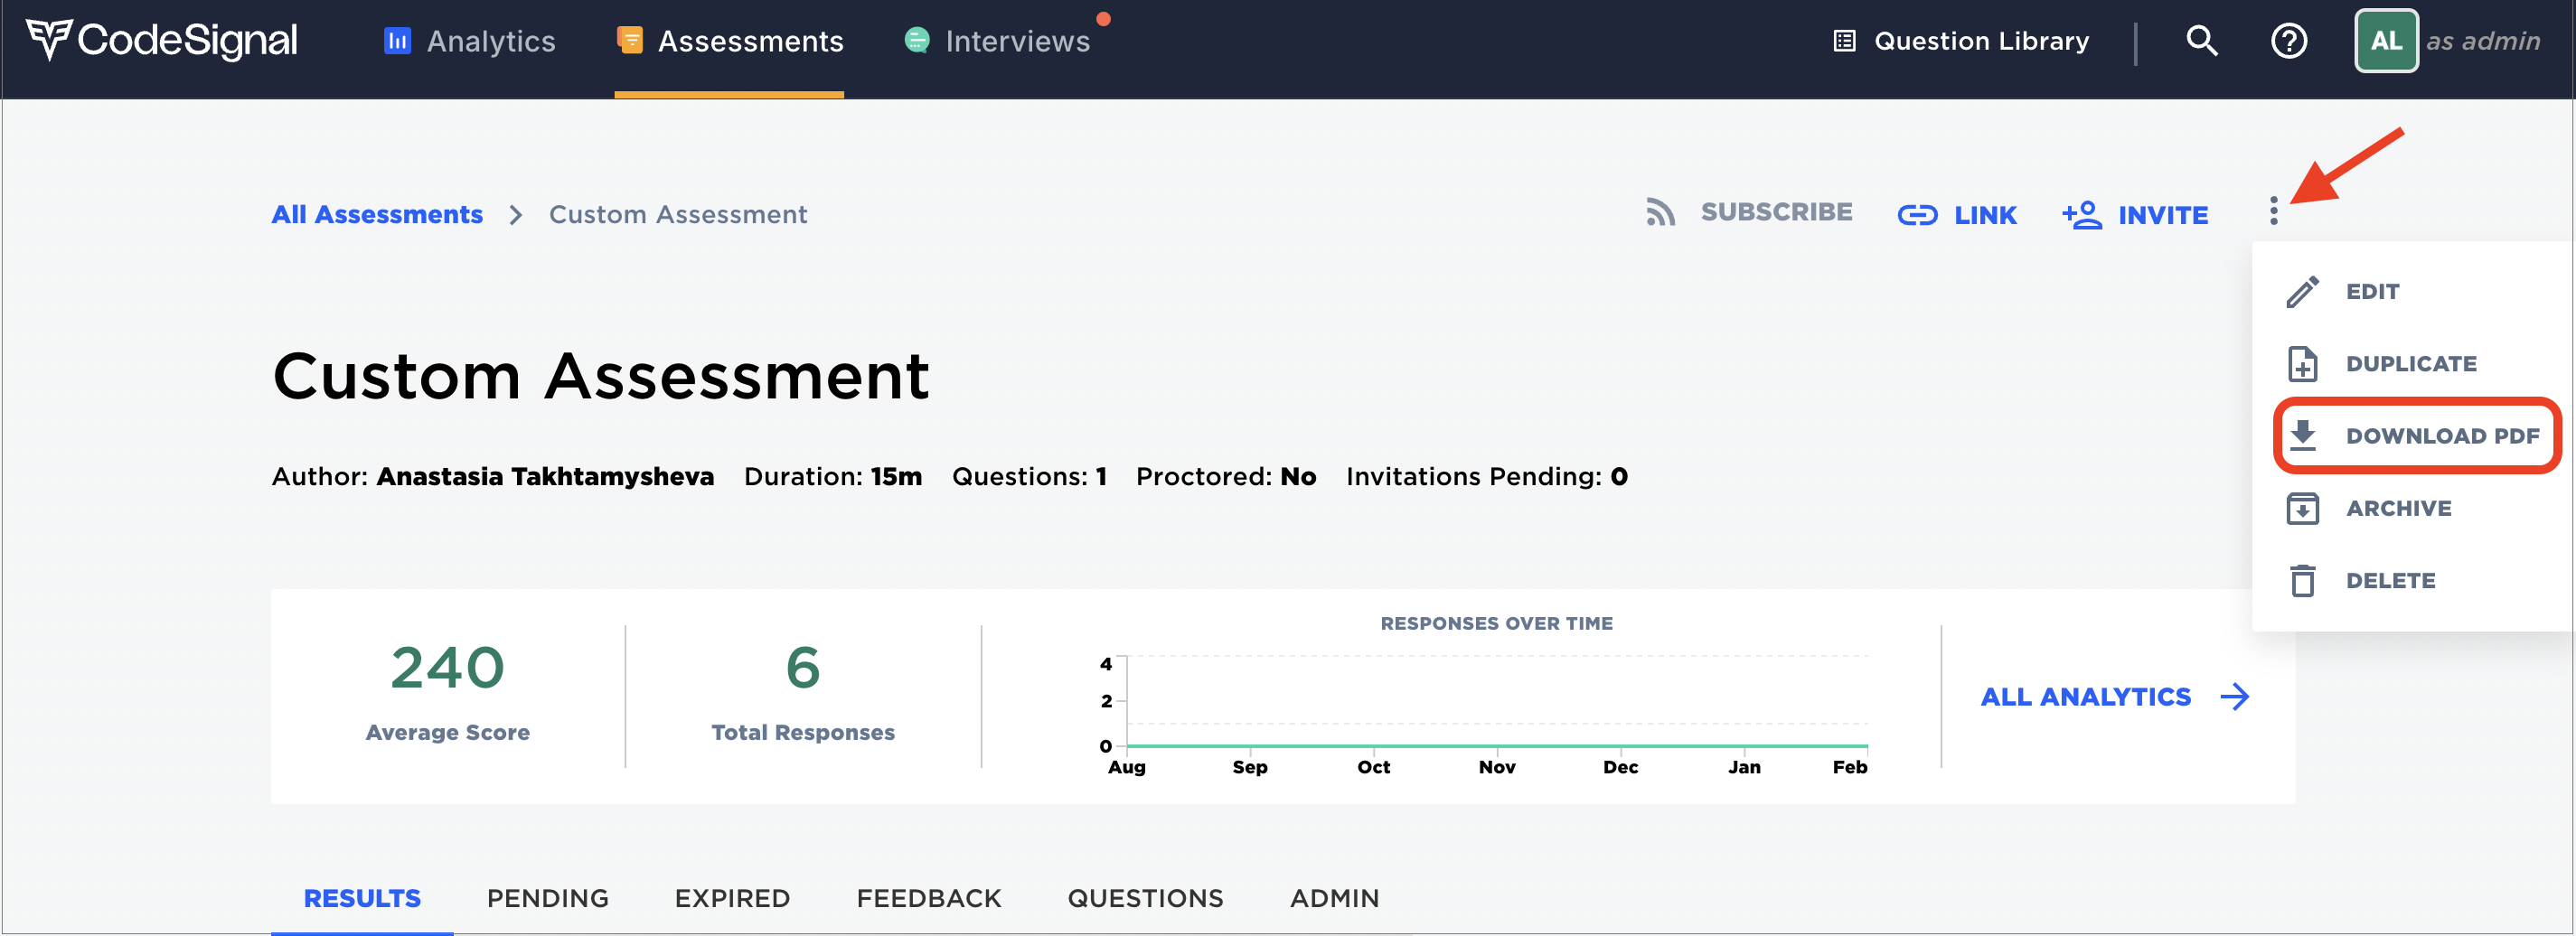The width and height of the screenshot is (2576, 936).
Task: Switch to the PENDING tab
Action: (x=547, y=898)
